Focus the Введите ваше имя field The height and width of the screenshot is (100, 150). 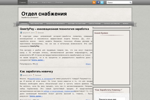112,99
